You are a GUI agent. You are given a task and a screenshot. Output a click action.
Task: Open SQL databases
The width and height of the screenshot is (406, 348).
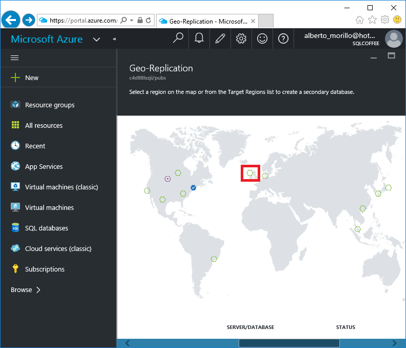(x=58, y=228)
